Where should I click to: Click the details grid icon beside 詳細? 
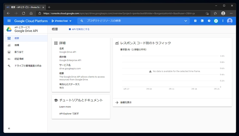coord(56,43)
